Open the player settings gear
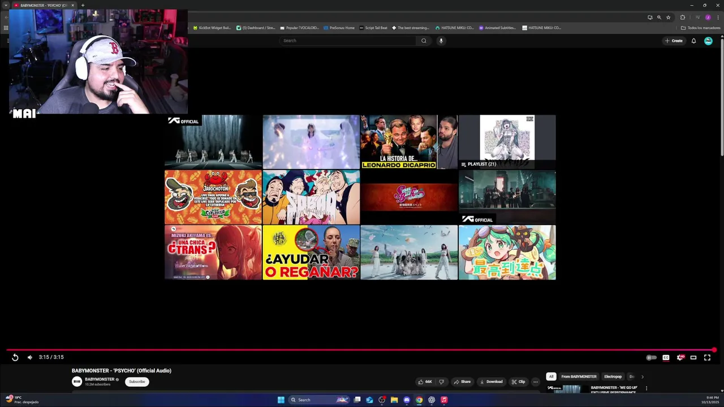 680,357
